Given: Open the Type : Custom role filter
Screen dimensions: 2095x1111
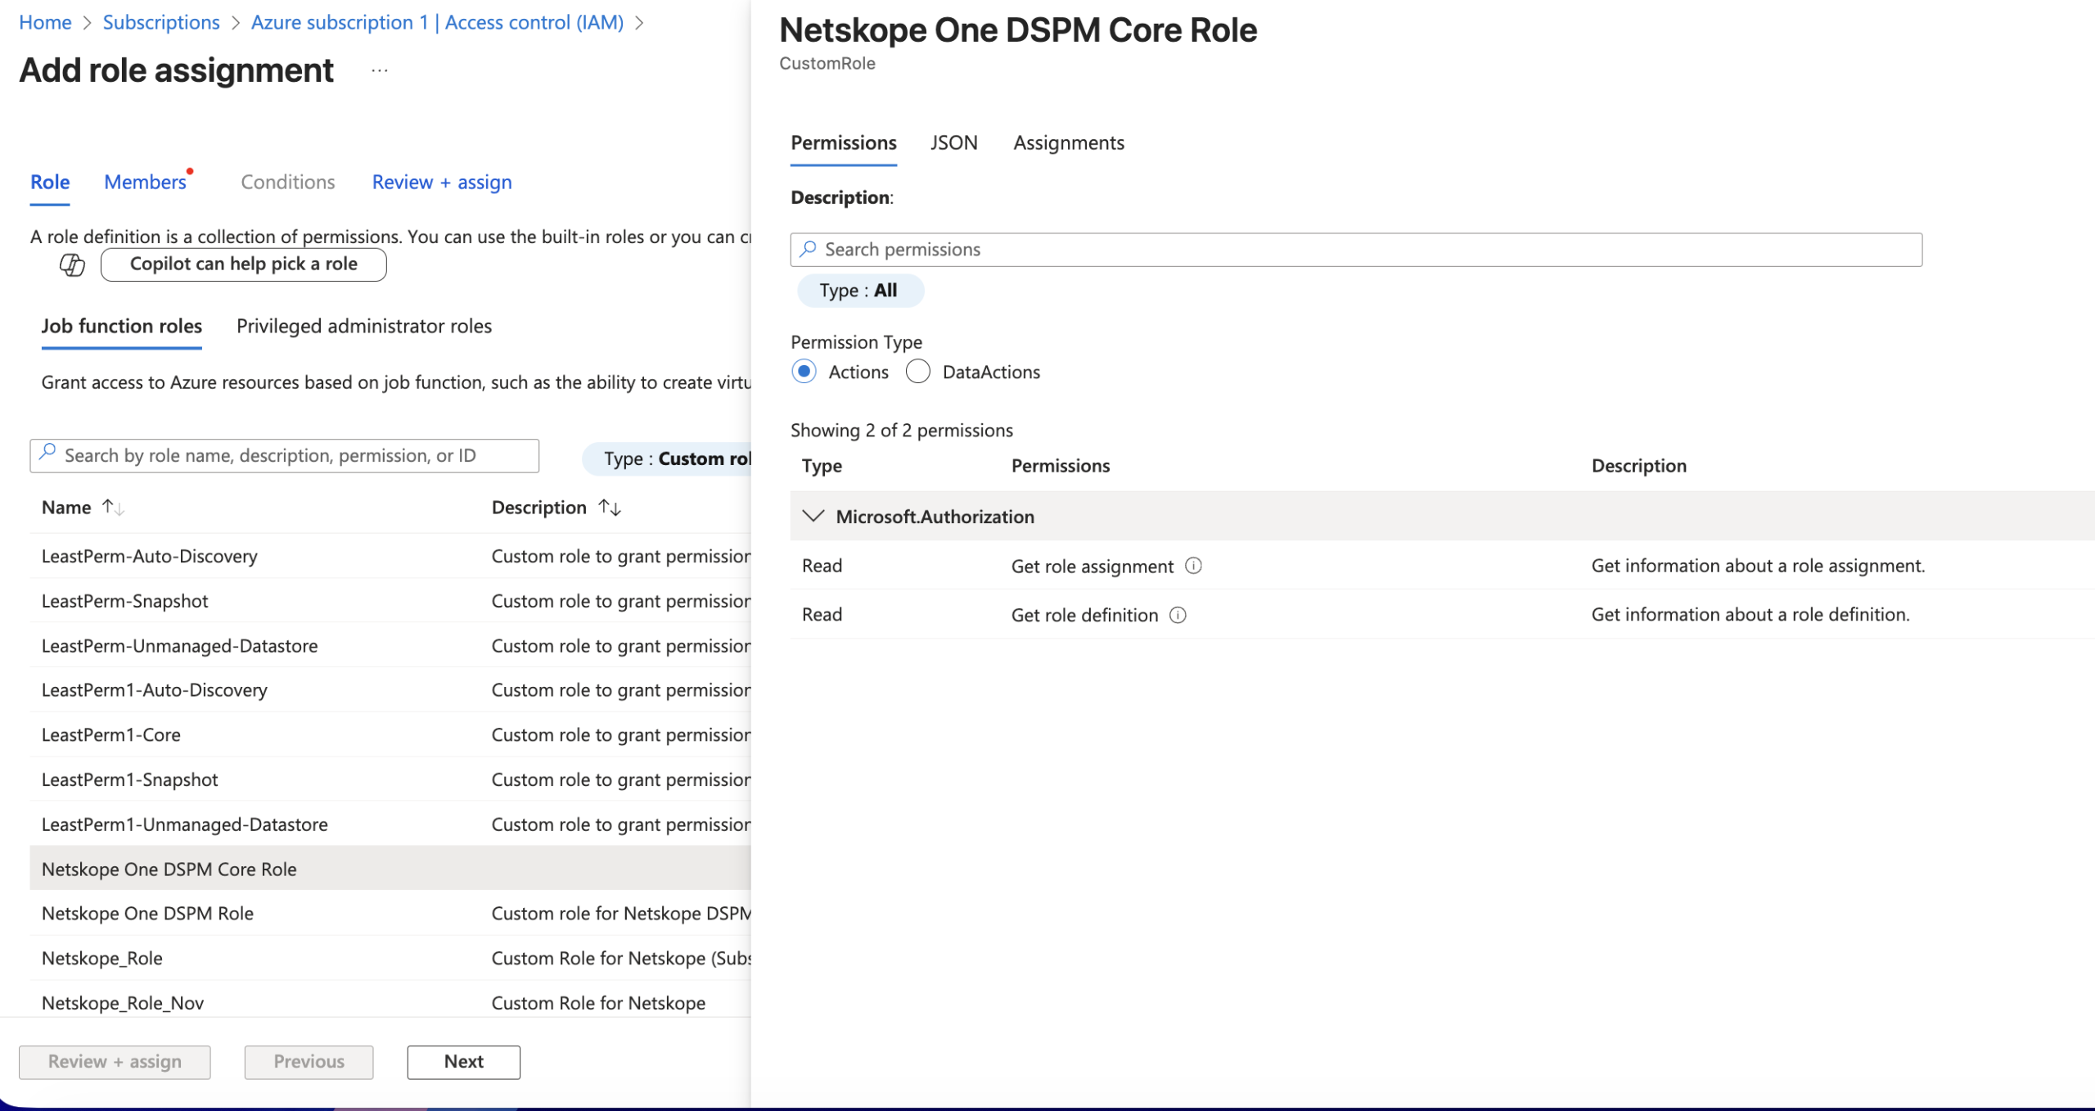Looking at the screenshot, I should [667, 458].
